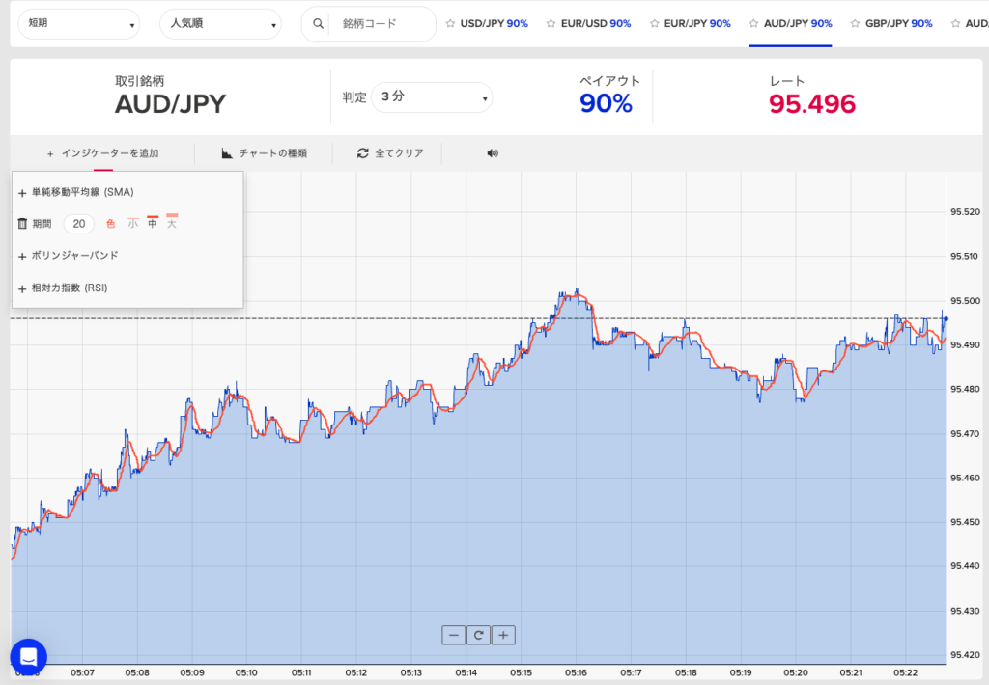The height and width of the screenshot is (685, 989).
Task: Open the 人気順 sort dropdown
Action: pos(220,24)
